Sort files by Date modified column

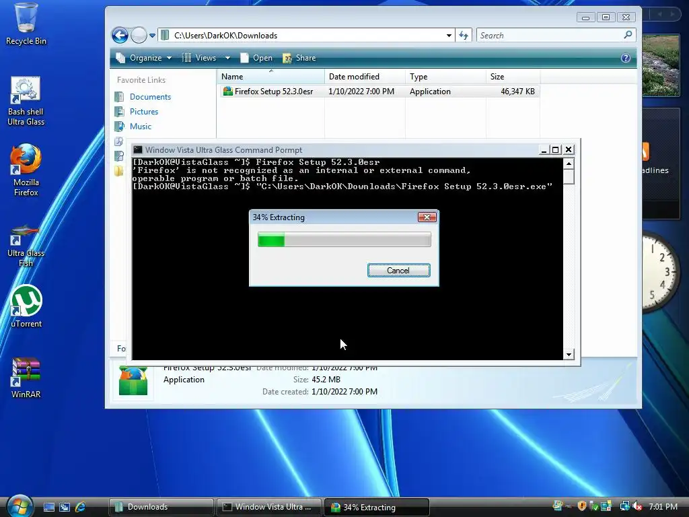coord(365,77)
